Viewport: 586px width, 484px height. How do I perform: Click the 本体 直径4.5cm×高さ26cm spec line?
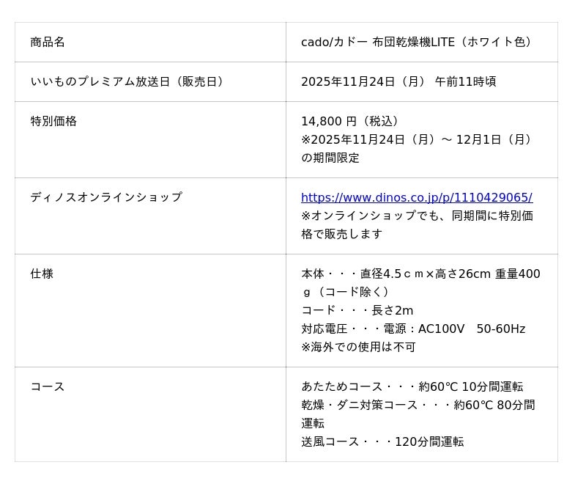(x=420, y=274)
